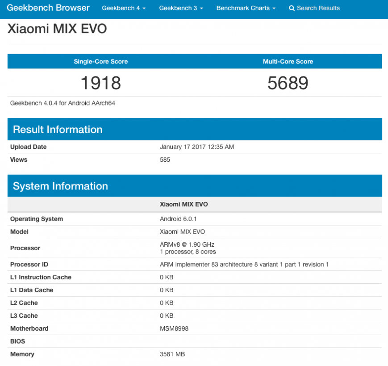Select the Memory value 3581 MB

(x=172, y=354)
